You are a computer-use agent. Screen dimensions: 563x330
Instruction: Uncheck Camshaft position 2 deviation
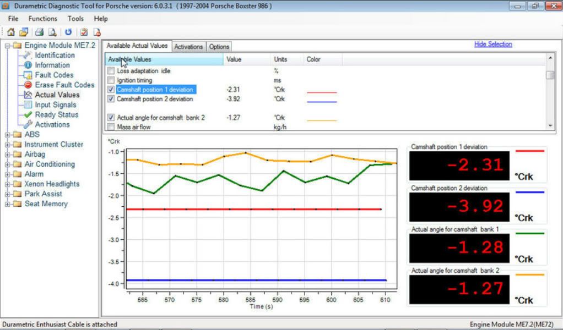[x=111, y=99]
